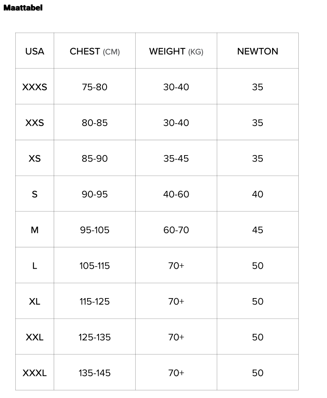Viewport: 327px width, 398px height.
Task: Select the S size row label
Action: pyautogui.click(x=35, y=194)
